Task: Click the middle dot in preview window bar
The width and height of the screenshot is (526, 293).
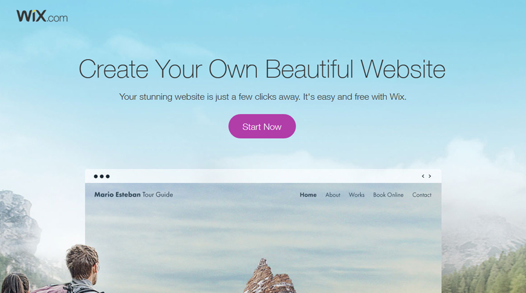Action: [x=102, y=176]
